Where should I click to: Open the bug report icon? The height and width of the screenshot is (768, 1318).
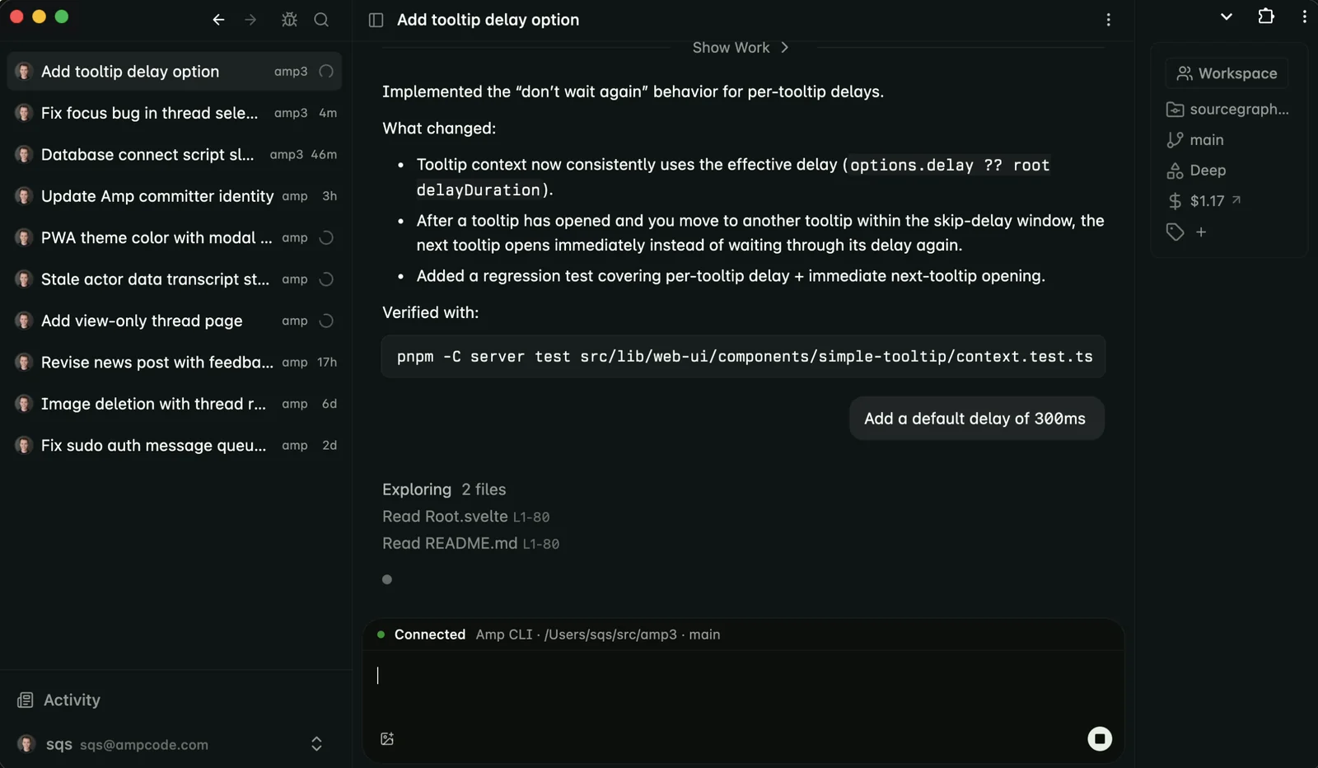(289, 20)
